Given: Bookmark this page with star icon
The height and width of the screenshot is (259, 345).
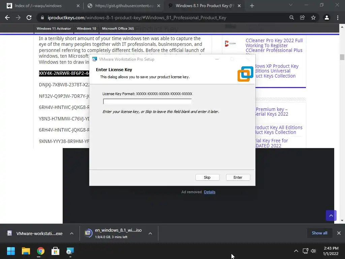Looking at the screenshot, I should coord(313,18).
